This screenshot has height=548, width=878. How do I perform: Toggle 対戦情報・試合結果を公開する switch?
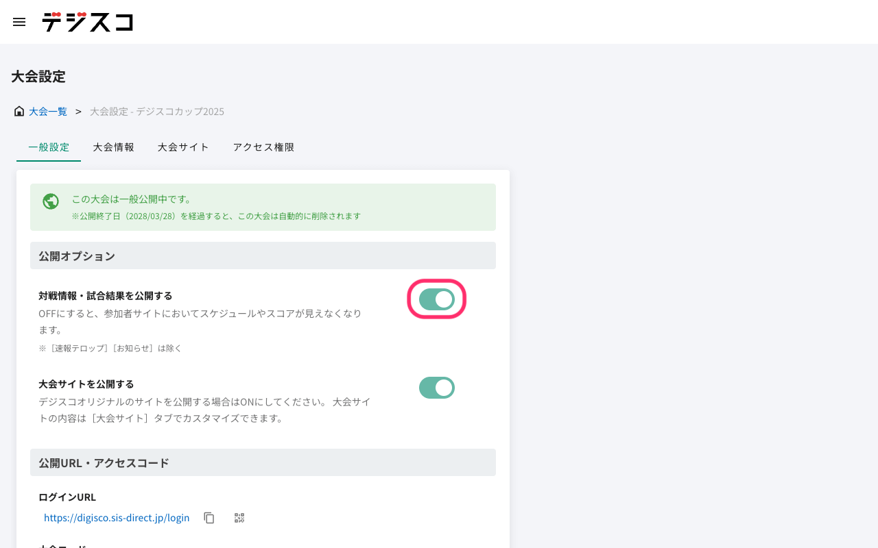click(437, 299)
